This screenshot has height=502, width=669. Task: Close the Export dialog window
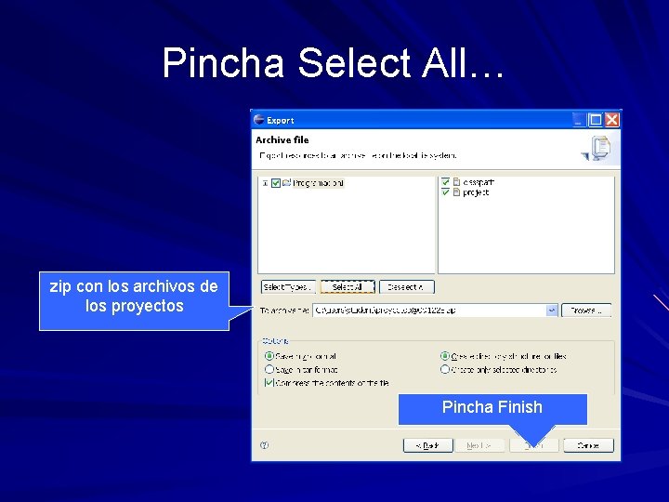[x=611, y=120]
